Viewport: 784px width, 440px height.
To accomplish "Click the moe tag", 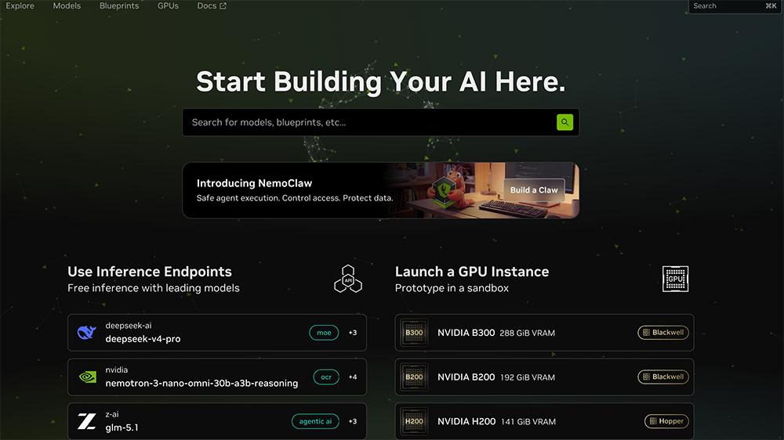I will click(324, 333).
